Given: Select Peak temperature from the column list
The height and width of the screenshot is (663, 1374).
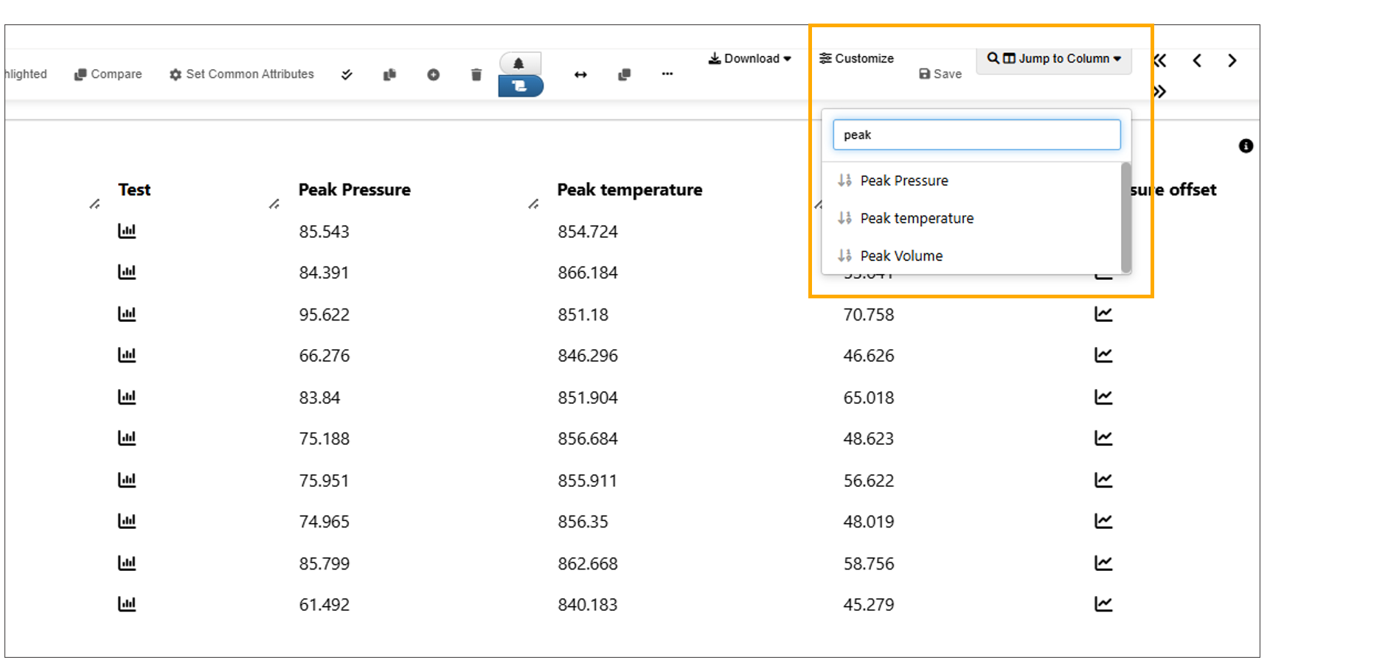Looking at the screenshot, I should [x=916, y=218].
